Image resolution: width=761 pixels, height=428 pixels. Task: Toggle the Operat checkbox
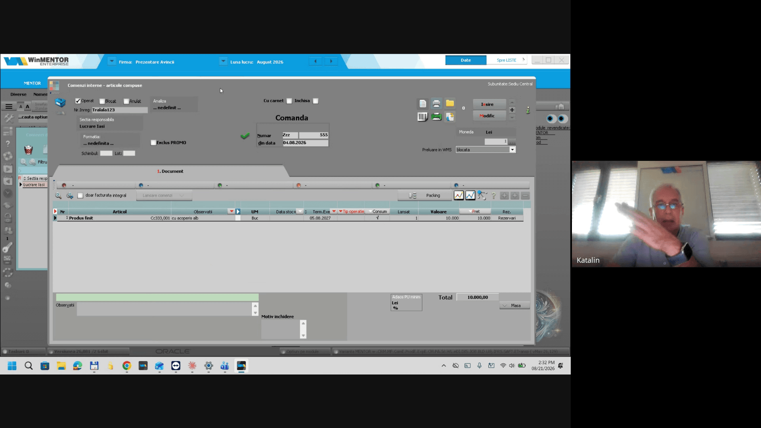coord(78,101)
